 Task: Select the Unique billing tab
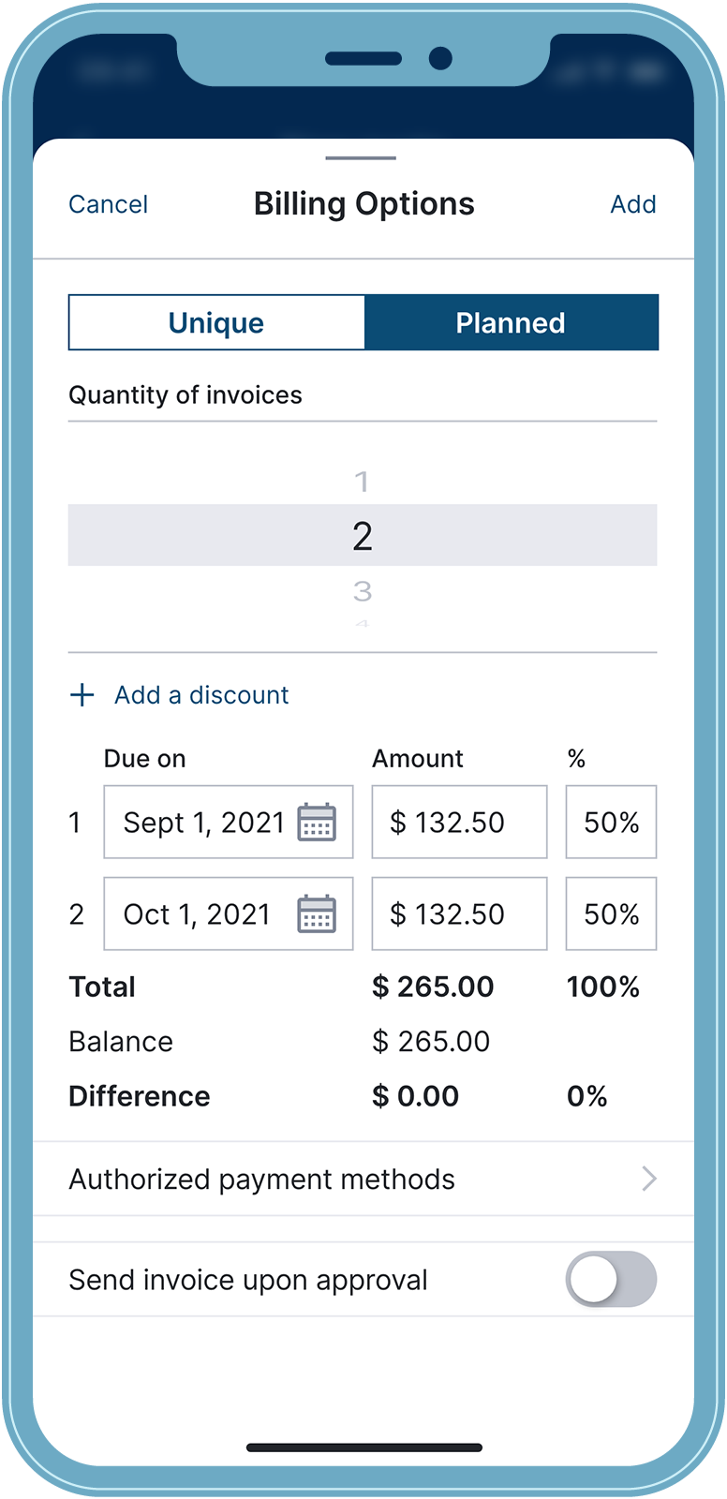(x=216, y=323)
